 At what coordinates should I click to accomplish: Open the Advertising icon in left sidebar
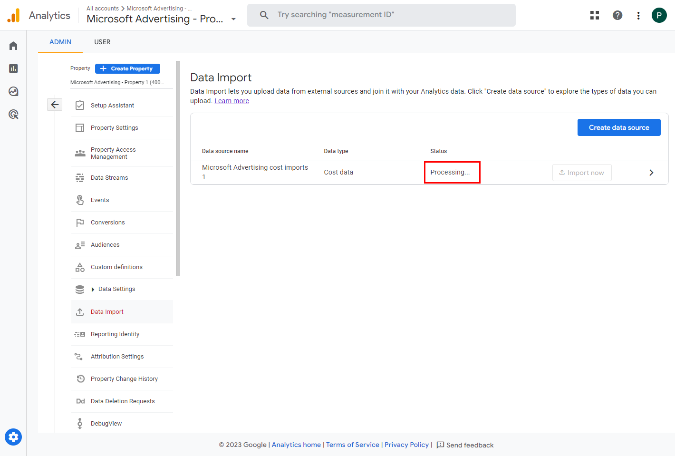(13, 114)
